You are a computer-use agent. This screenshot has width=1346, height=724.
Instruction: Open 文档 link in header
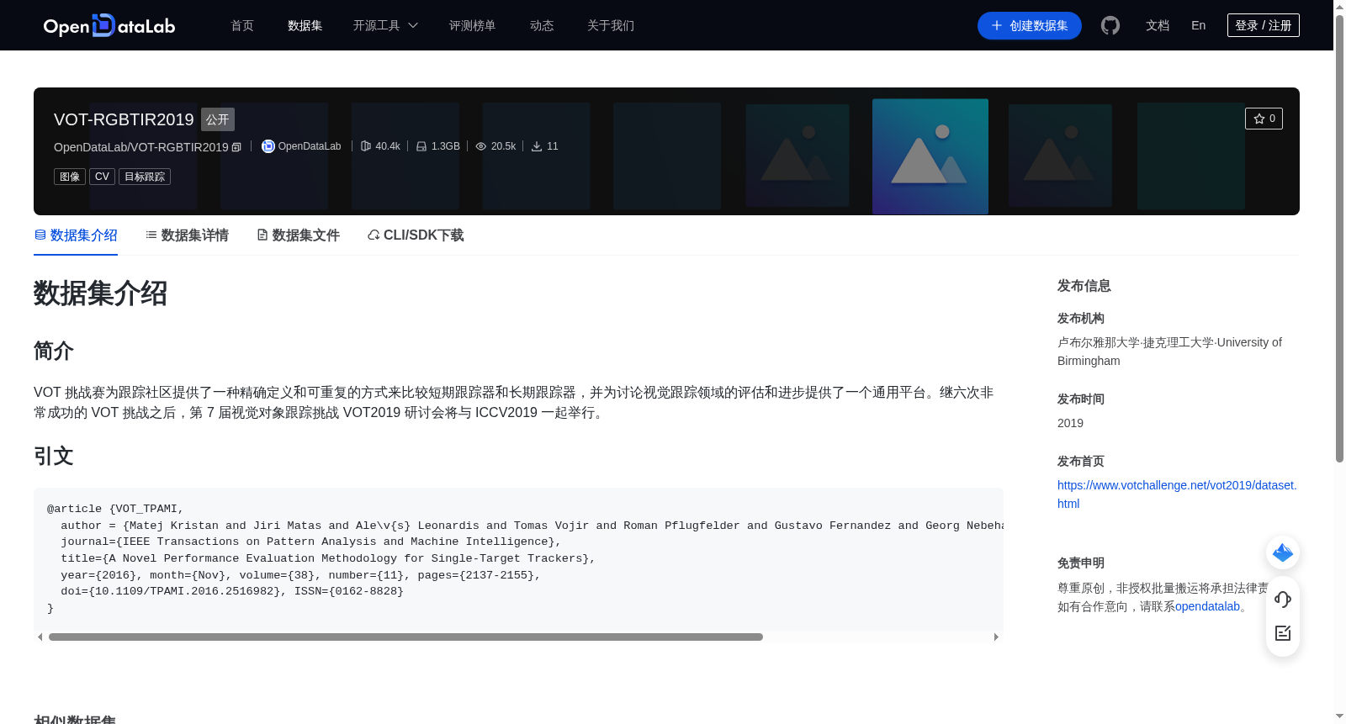1158,25
